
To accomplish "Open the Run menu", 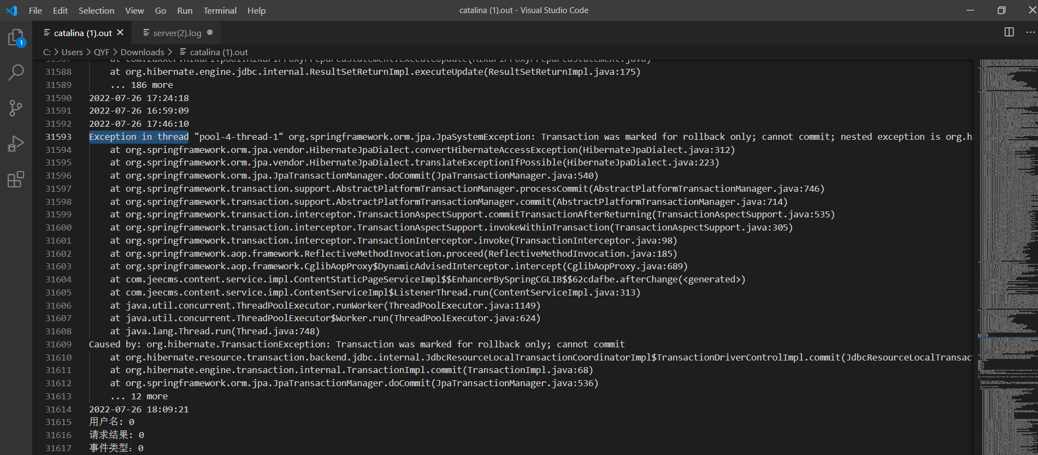I will [185, 10].
